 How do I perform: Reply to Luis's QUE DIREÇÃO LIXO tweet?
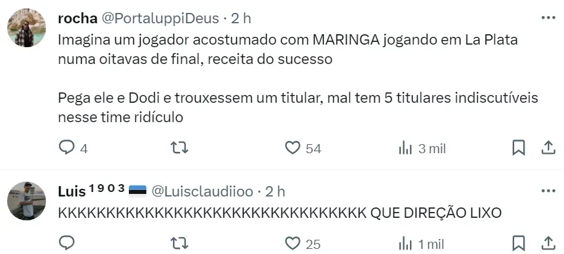point(67,243)
